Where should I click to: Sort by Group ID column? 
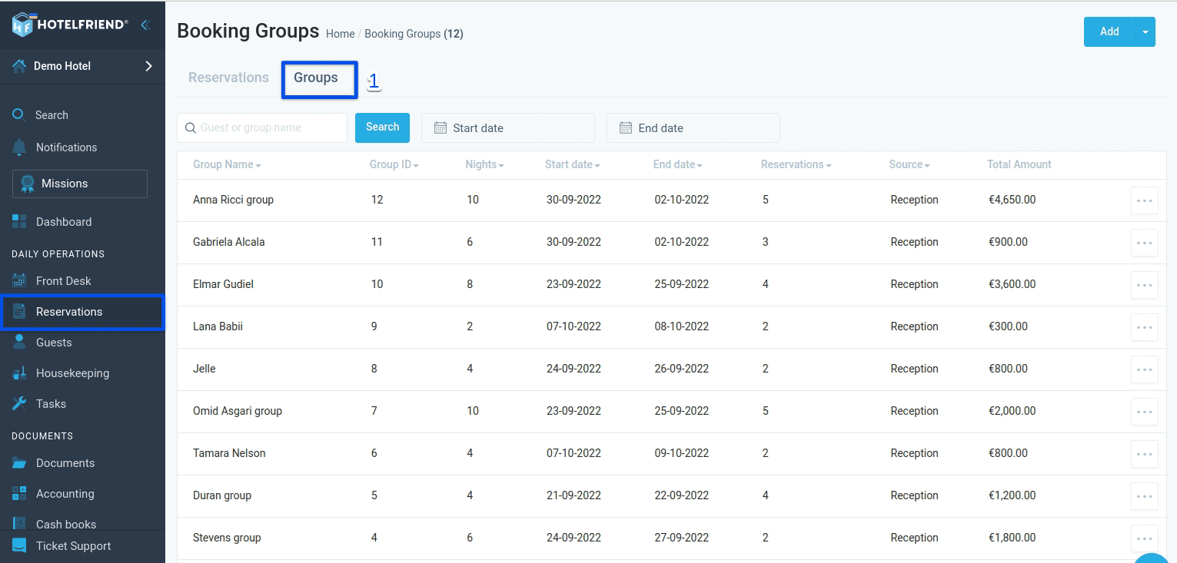394,164
